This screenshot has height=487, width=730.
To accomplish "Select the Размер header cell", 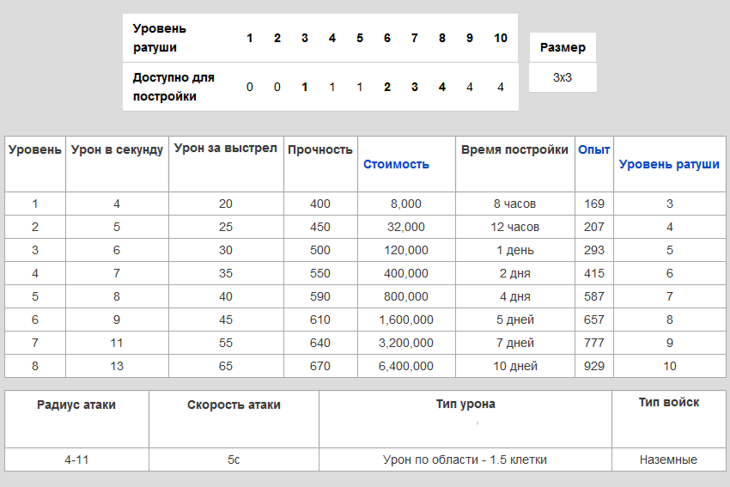I will coord(563,48).
